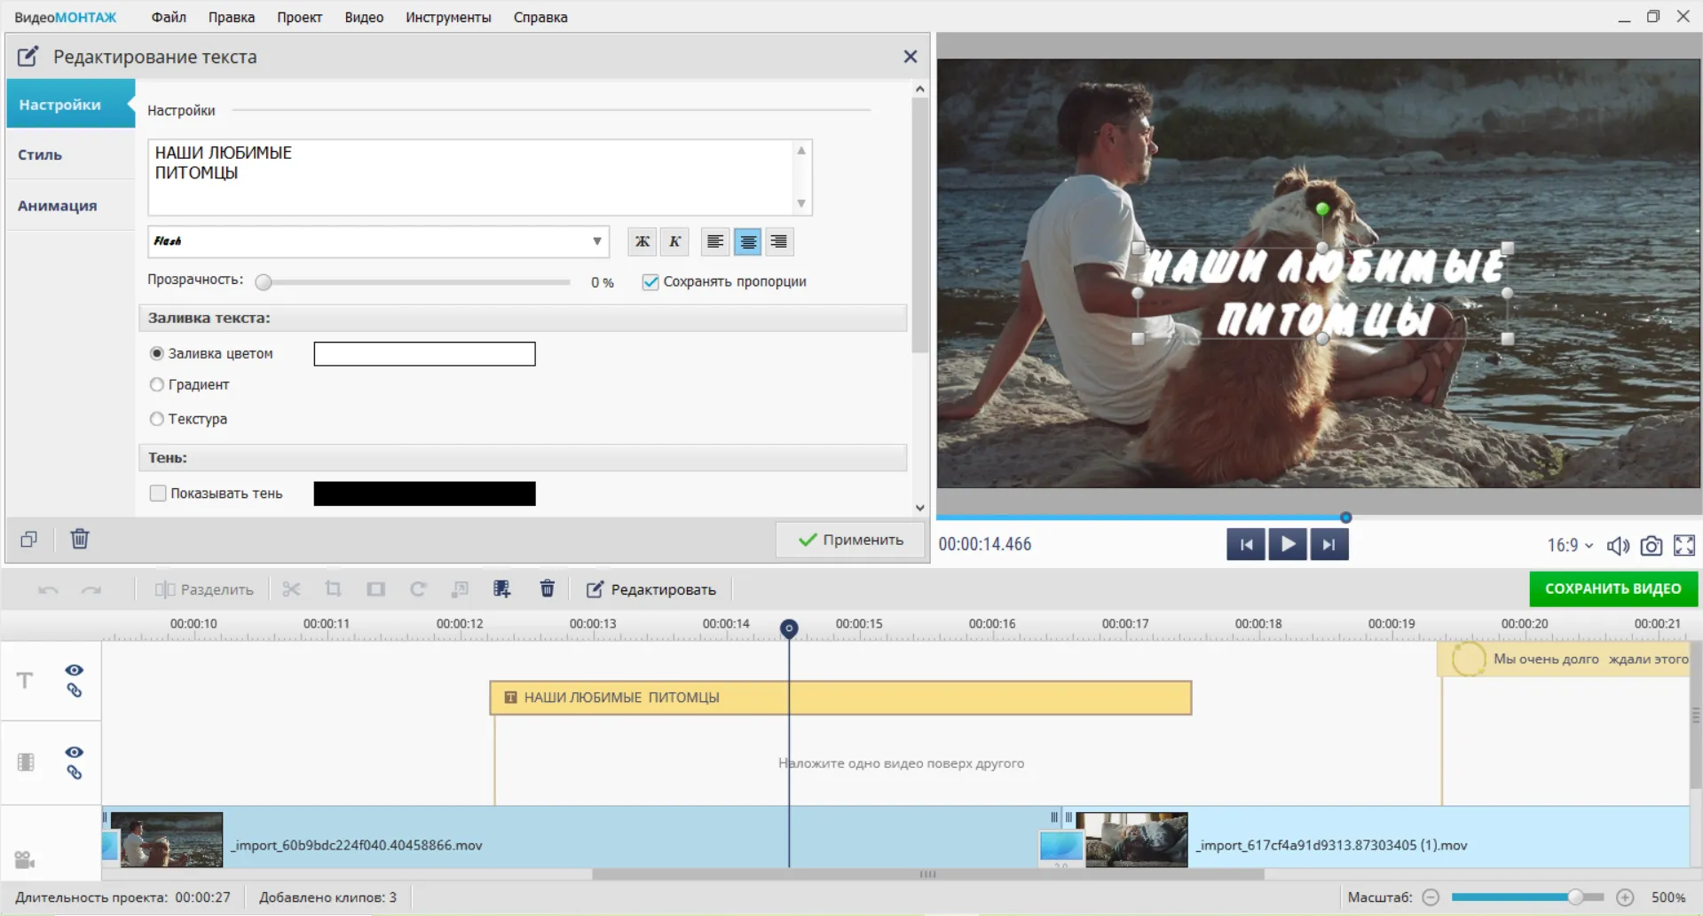1703x916 pixels.
Task: Click the text input field with НАШИ ЛЮБИМЫЕ
Action: [x=479, y=177]
